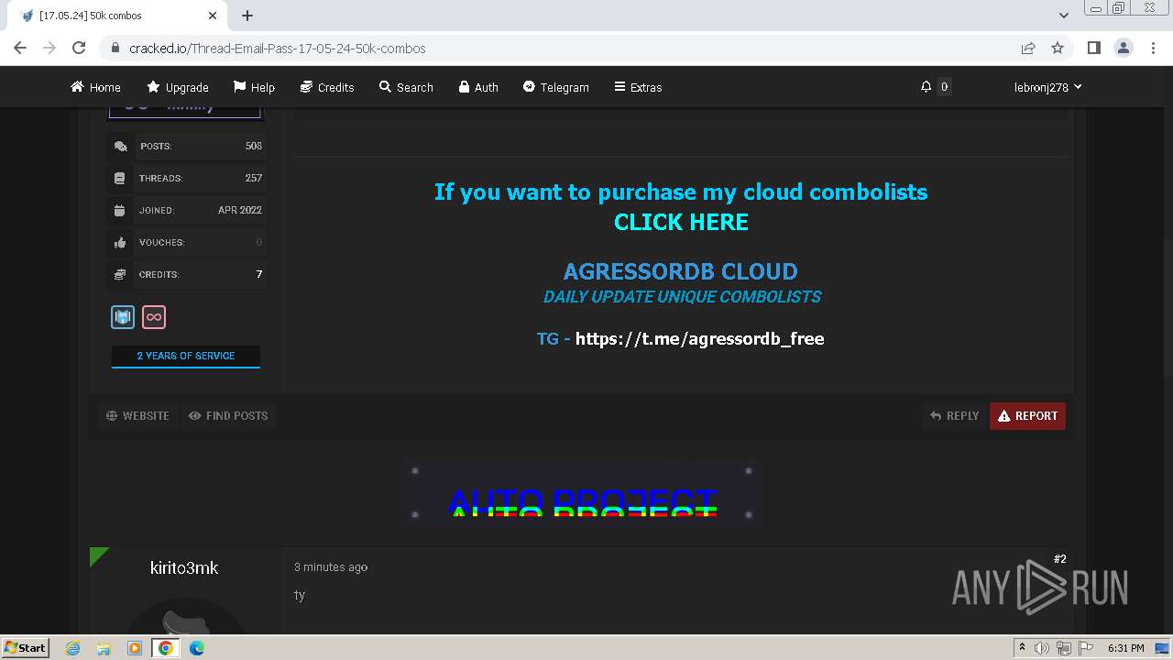Open the volume control in the tray

[1042, 648]
